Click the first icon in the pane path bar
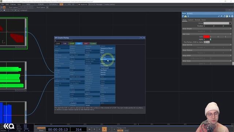This screenshot has height=132, width=234. (1, 10)
